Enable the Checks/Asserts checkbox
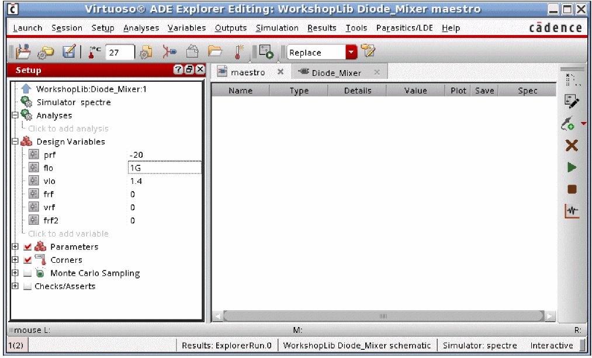The image size is (592, 358). coord(27,286)
